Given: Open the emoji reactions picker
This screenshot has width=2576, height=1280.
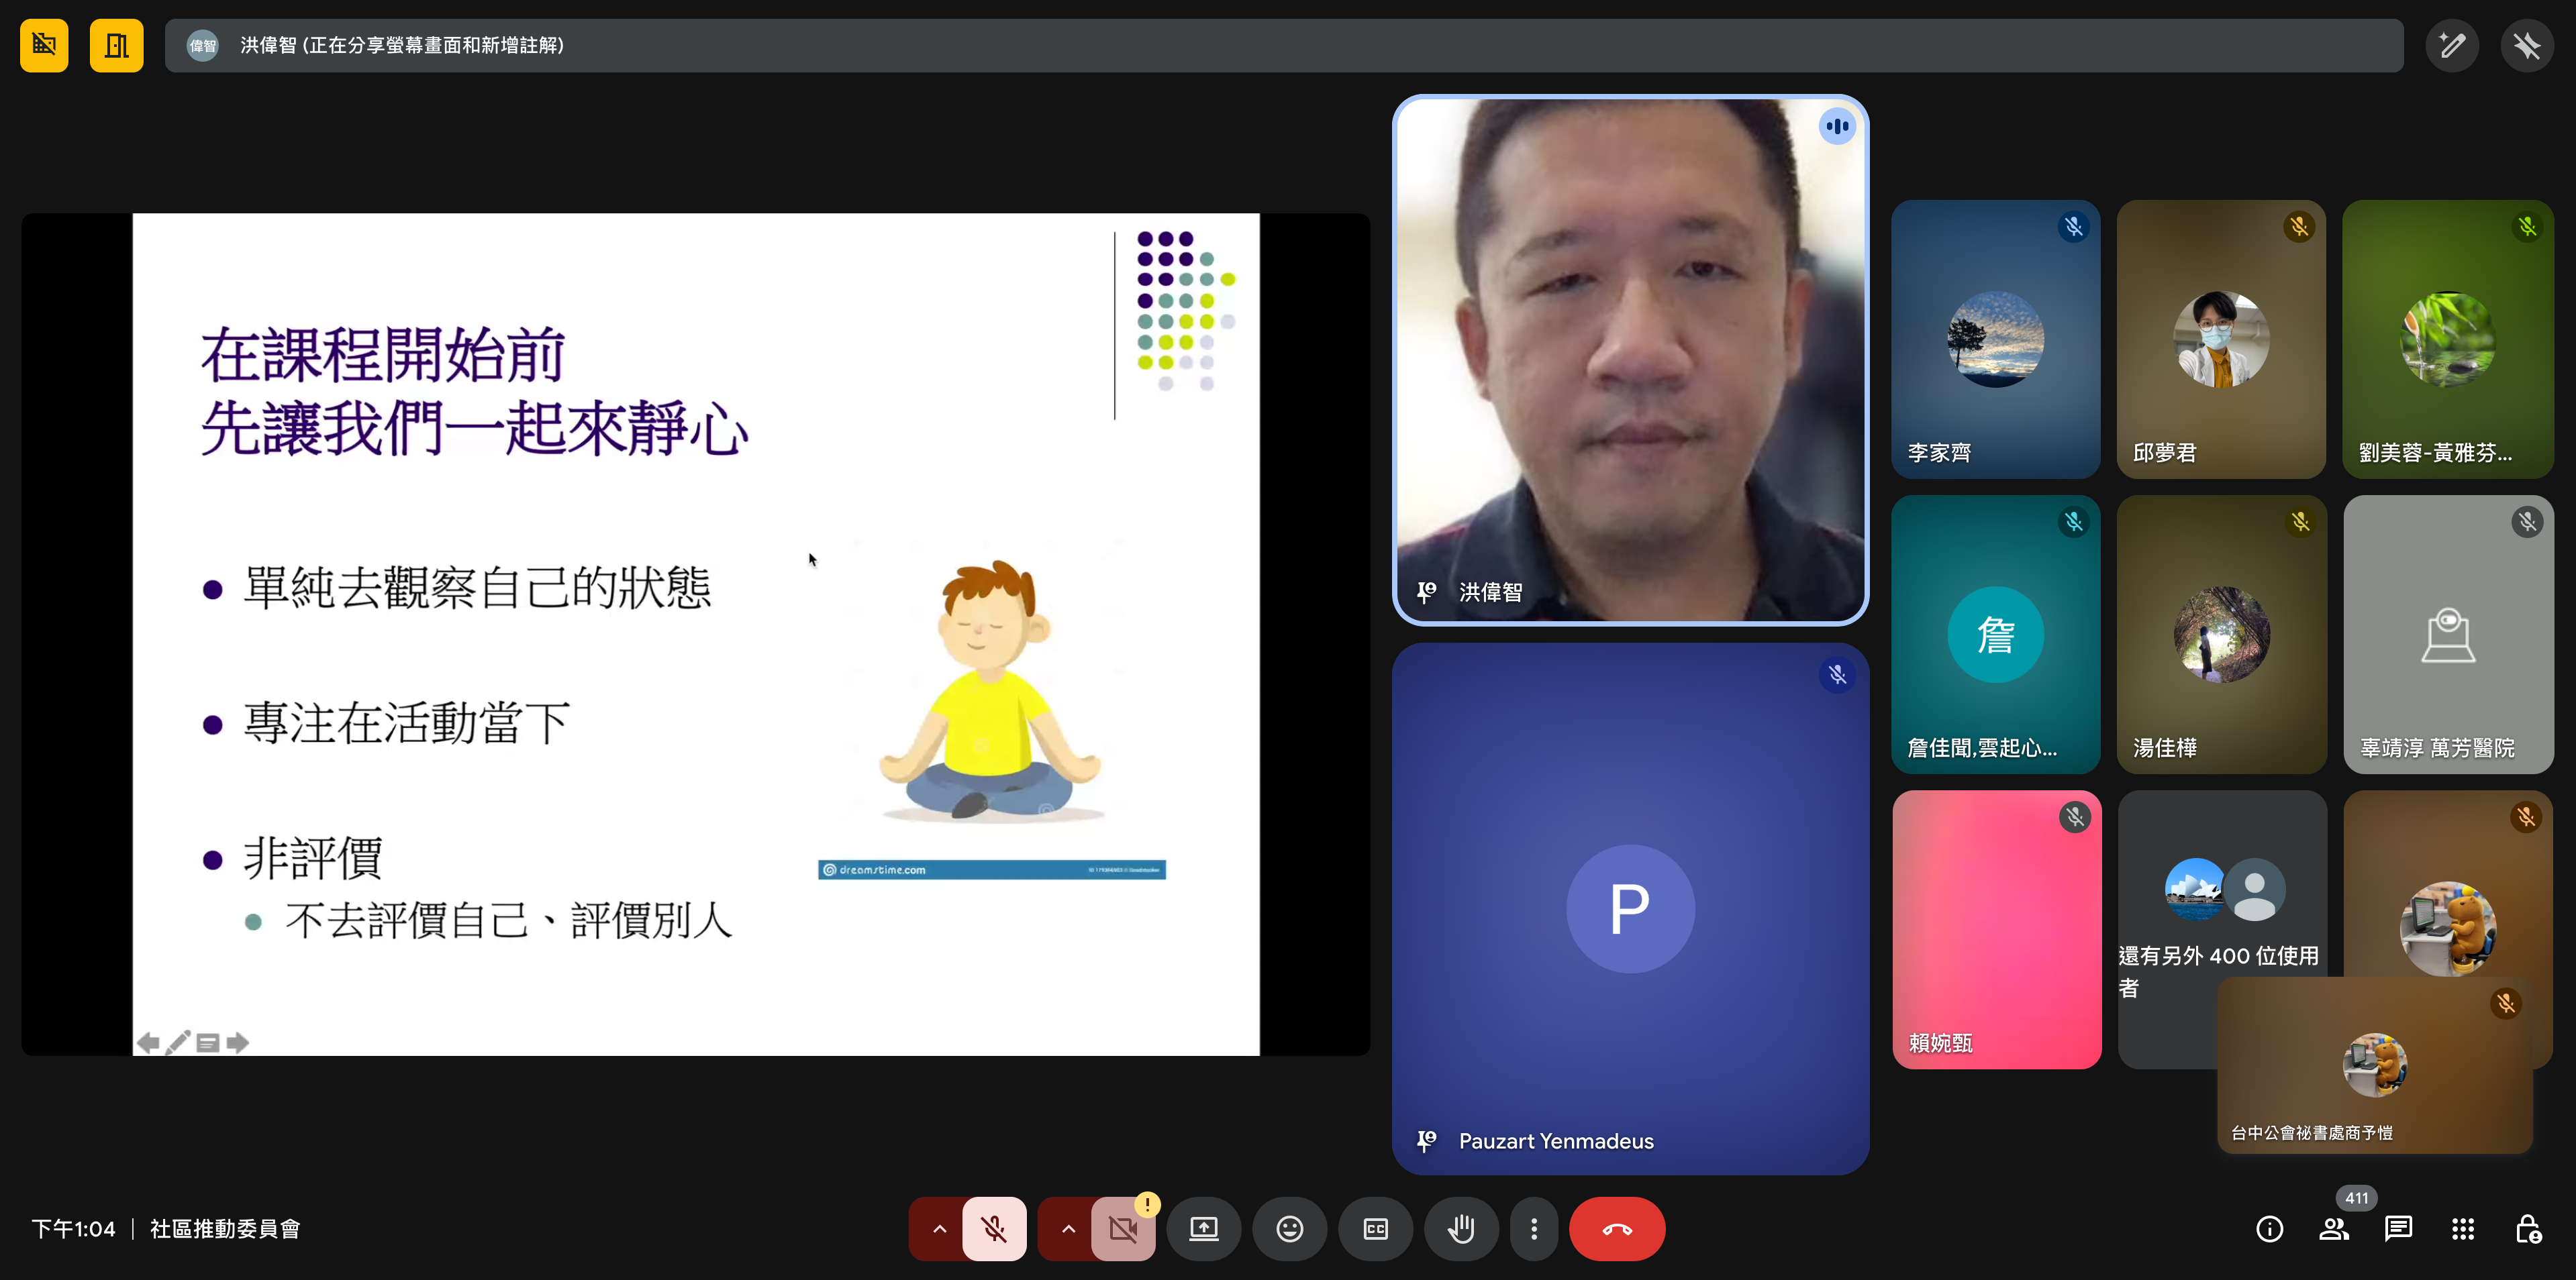Looking at the screenshot, I should (1290, 1228).
